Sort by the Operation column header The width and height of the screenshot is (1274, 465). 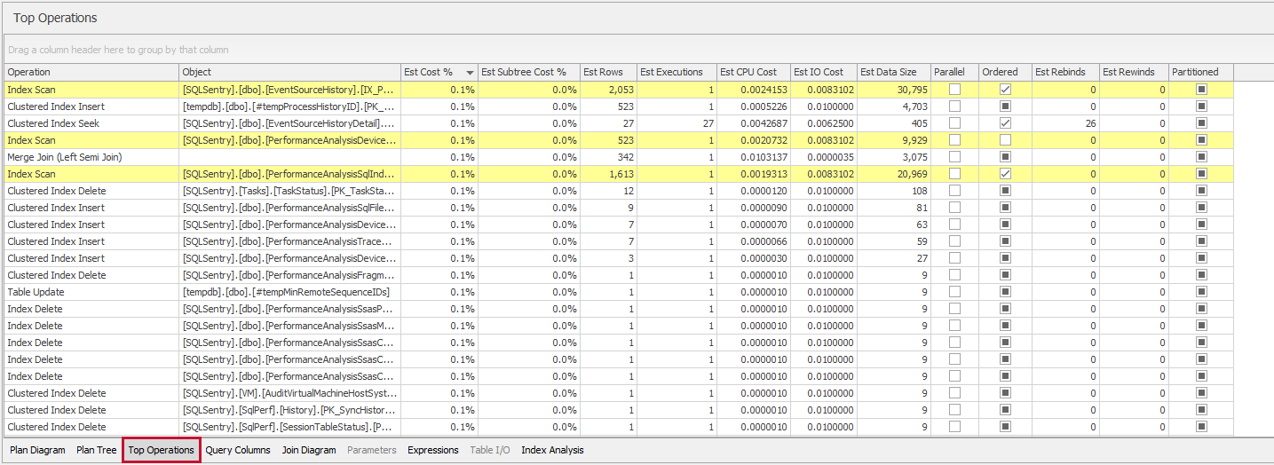tap(91, 72)
